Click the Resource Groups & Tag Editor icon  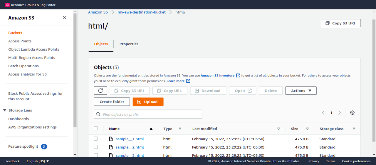[8, 5]
